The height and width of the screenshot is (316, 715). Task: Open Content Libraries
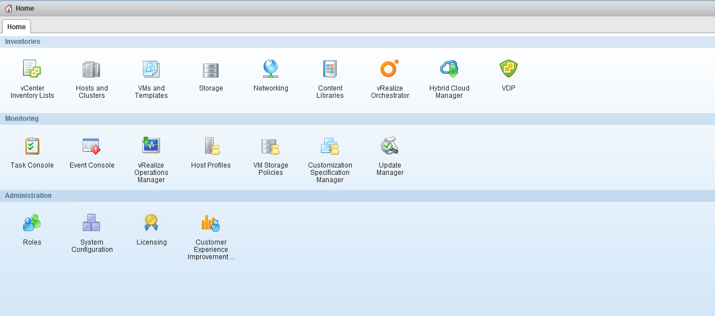click(x=330, y=69)
